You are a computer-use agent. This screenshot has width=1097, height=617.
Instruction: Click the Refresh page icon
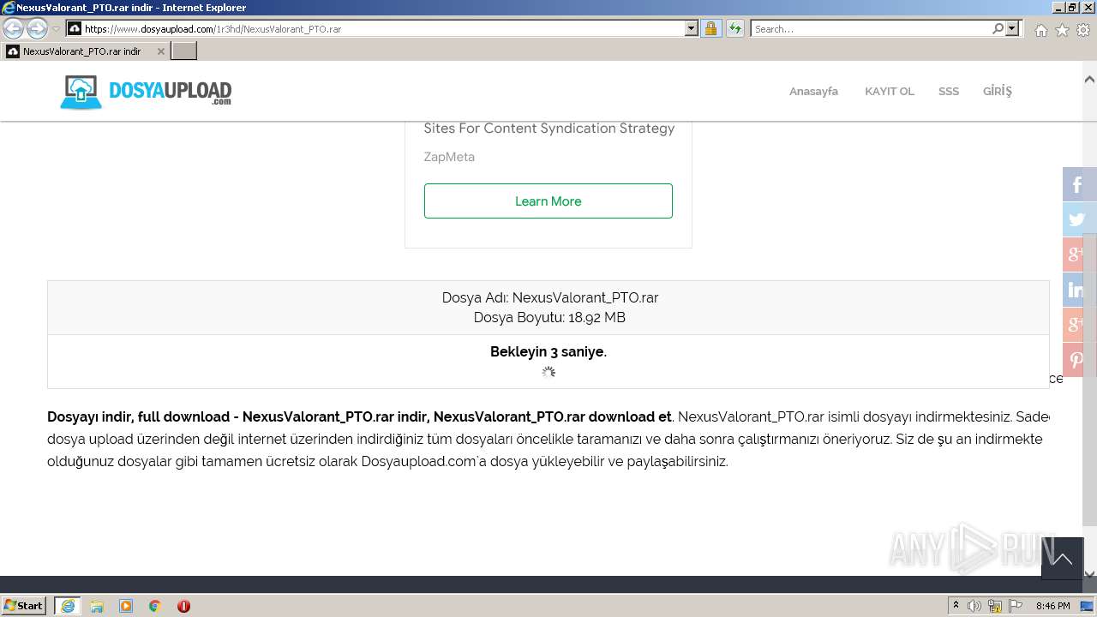pos(734,28)
